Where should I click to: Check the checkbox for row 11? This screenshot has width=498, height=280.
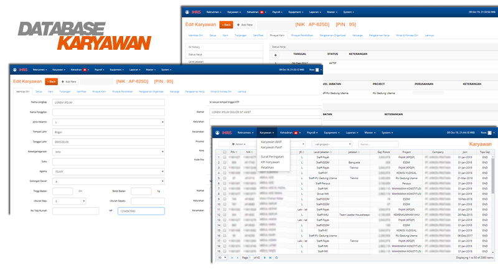[225, 210]
